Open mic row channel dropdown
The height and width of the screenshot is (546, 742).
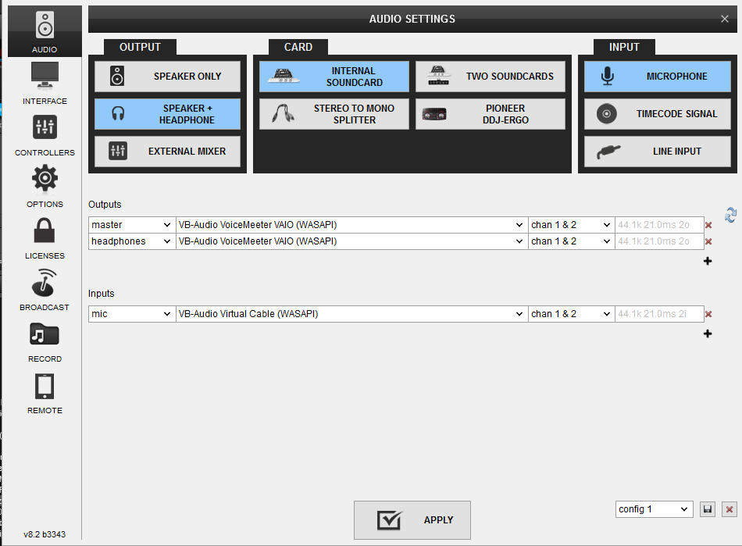571,314
